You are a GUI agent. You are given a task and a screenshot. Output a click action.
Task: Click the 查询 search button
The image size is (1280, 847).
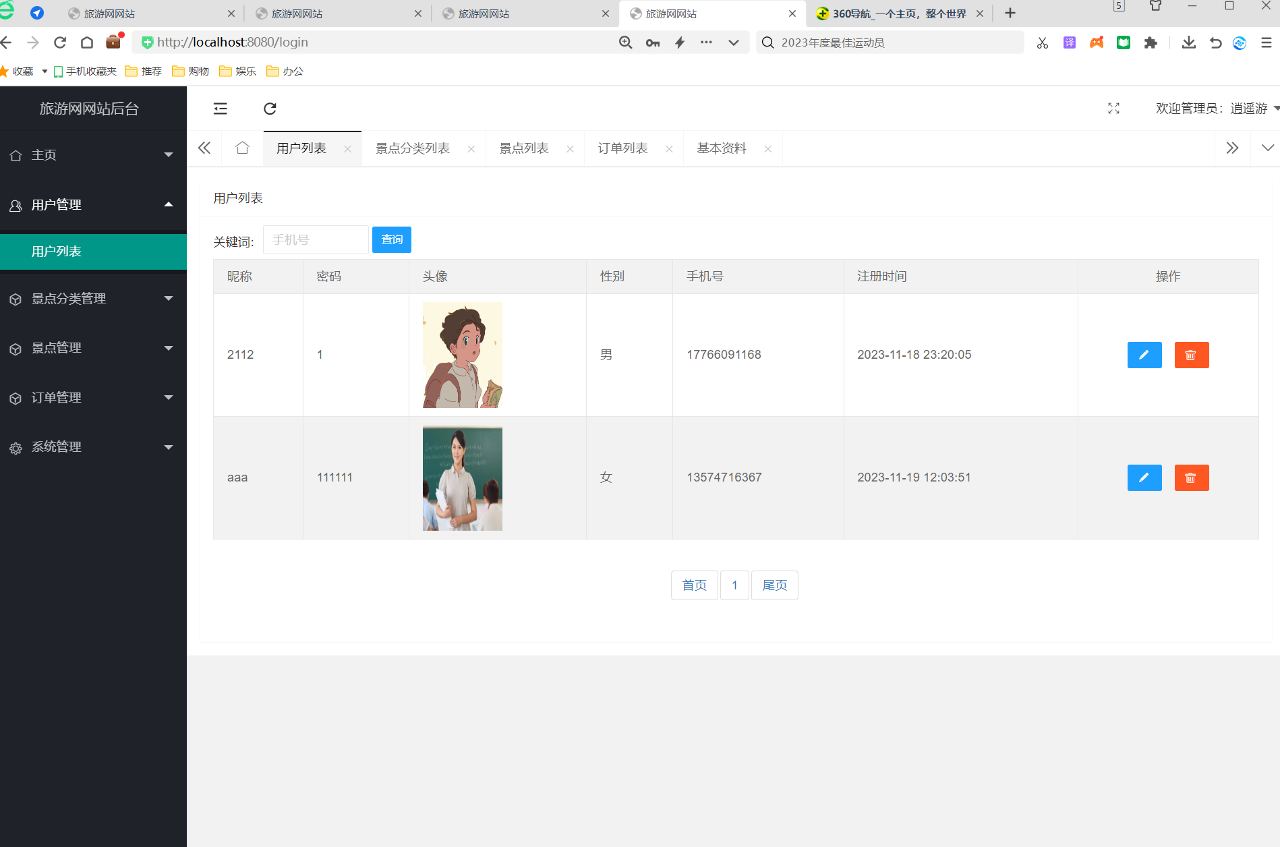391,239
